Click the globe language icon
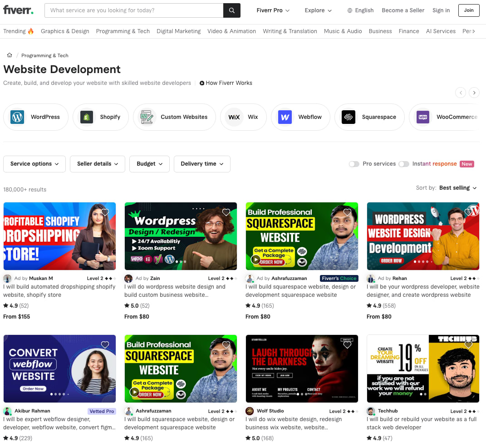Screen dimensions: 486x442 [349, 10]
